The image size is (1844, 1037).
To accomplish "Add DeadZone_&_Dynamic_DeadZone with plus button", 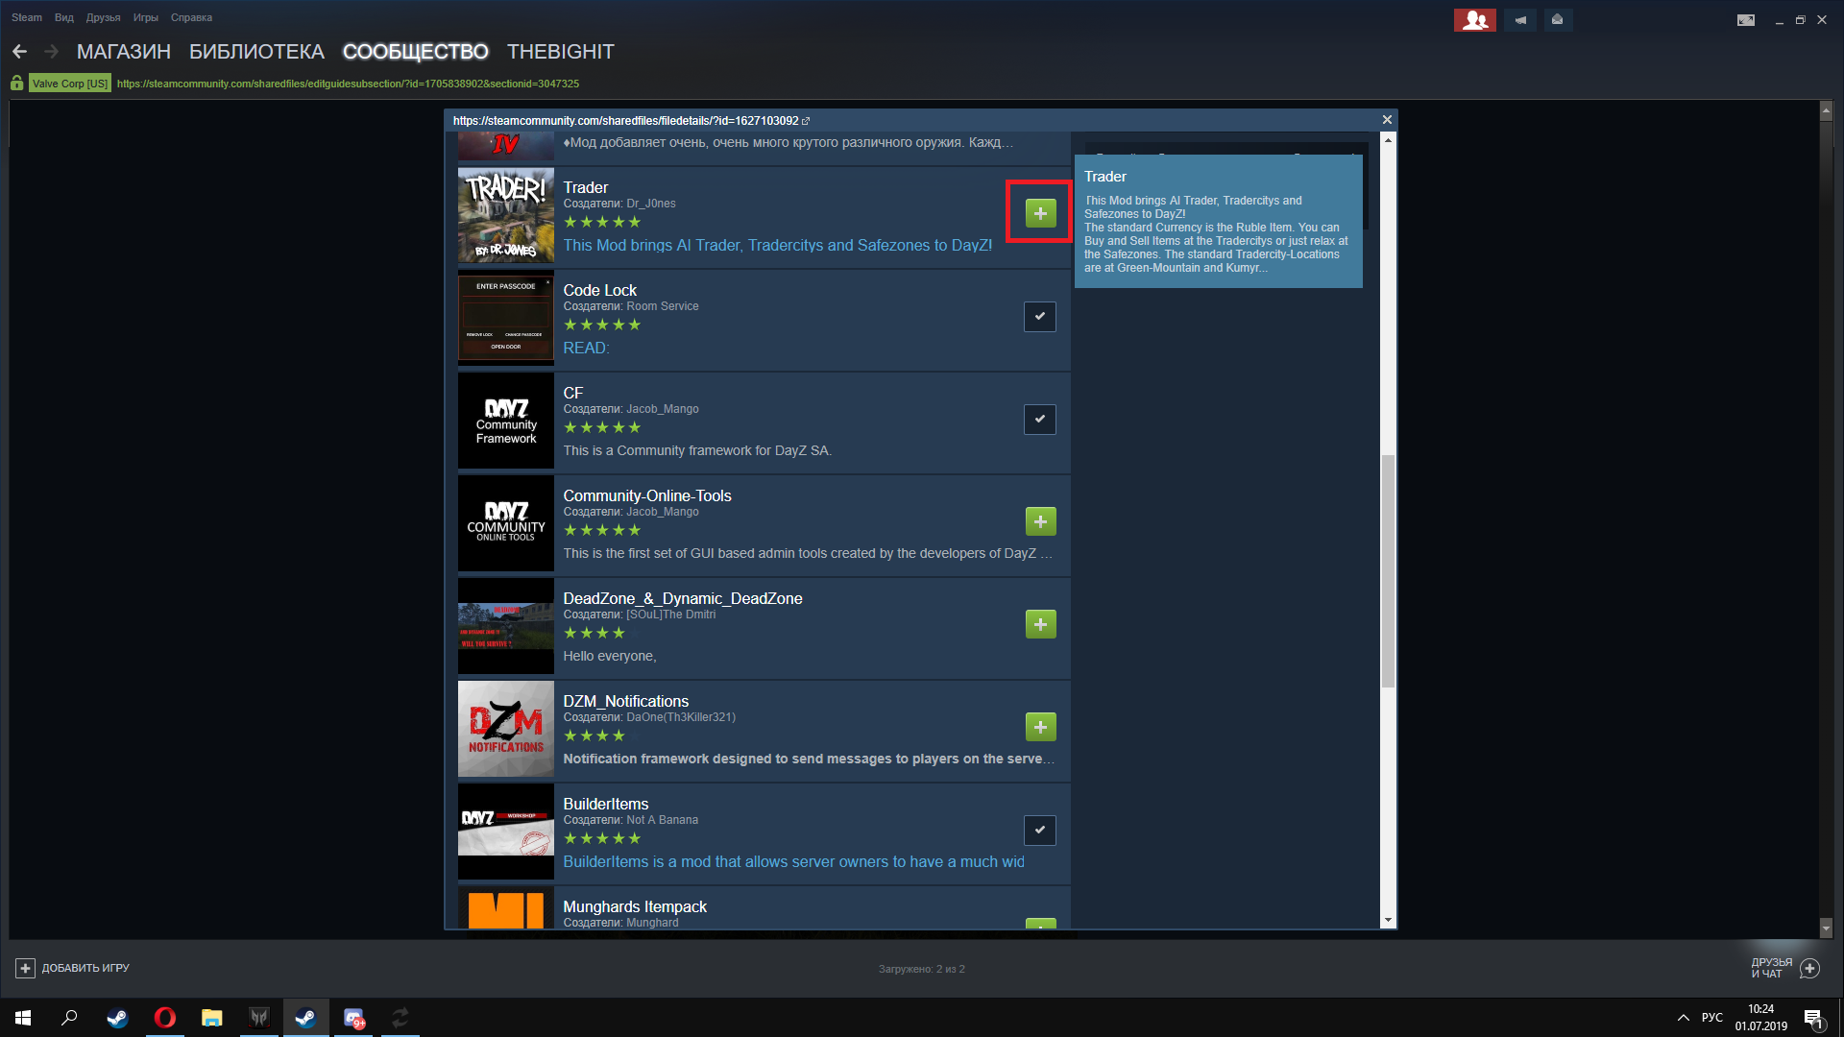I will 1040,624.
